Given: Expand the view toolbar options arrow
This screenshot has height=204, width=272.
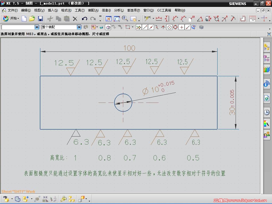Looking at the screenshot, I should [x=139, y=21].
